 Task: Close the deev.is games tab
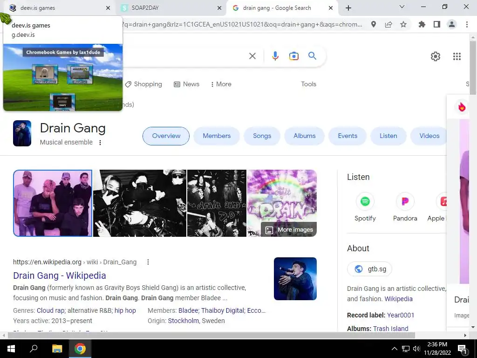tap(108, 8)
